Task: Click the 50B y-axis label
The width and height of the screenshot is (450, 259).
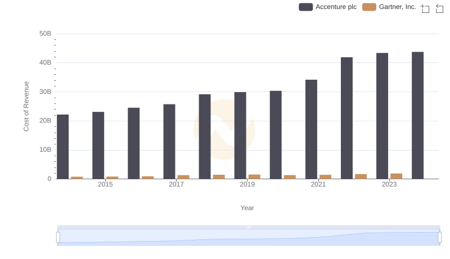Action: (46, 34)
